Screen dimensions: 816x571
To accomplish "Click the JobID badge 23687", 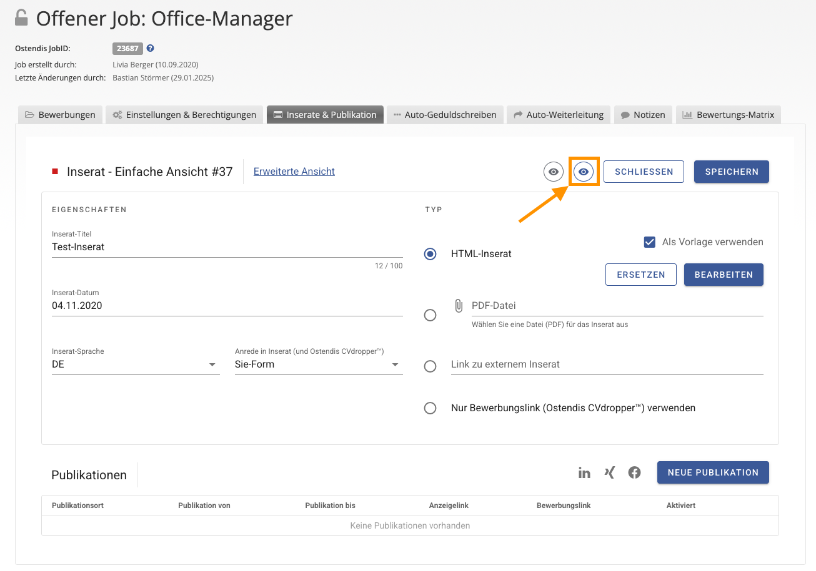I will coord(128,48).
